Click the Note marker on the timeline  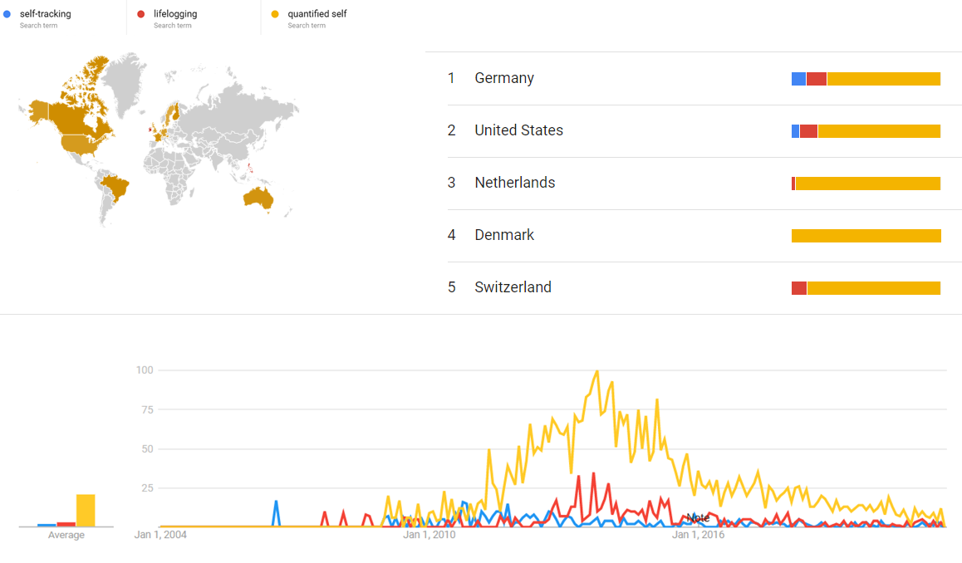(x=698, y=517)
